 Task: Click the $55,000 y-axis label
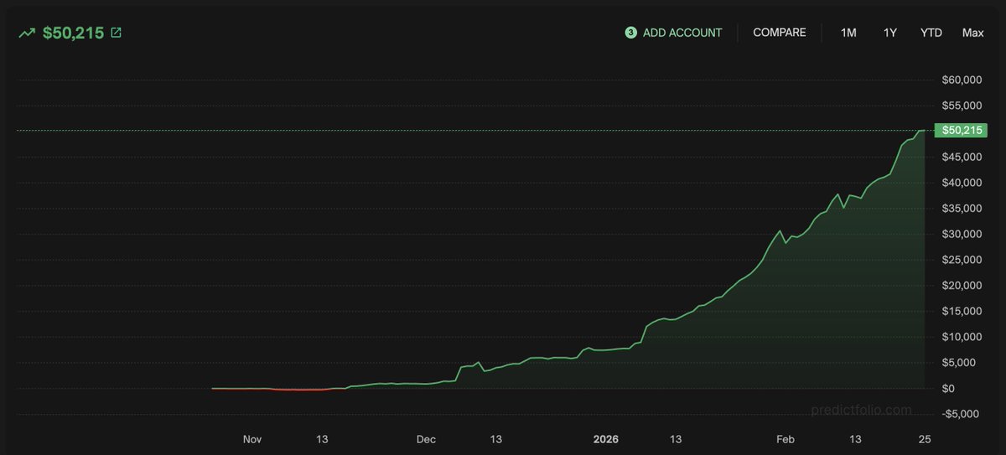coord(962,106)
